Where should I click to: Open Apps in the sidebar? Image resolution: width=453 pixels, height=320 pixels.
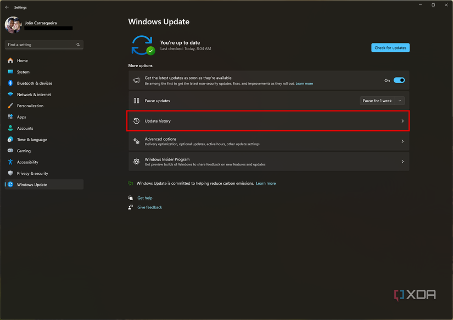point(44,117)
